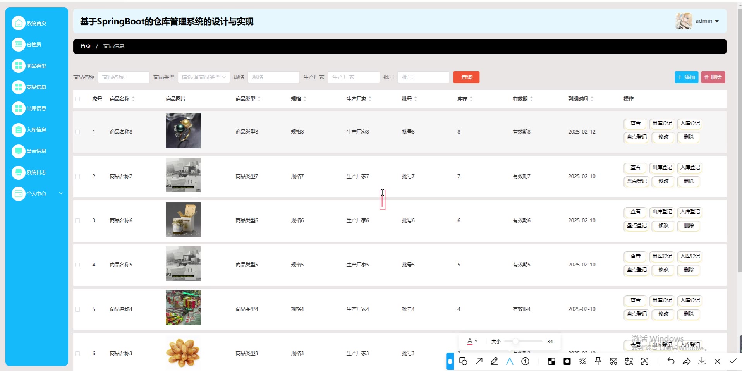Image resolution: width=742 pixels, height=371 pixels.
Task: Open 出库信息 in the sidebar
Action: point(36,108)
